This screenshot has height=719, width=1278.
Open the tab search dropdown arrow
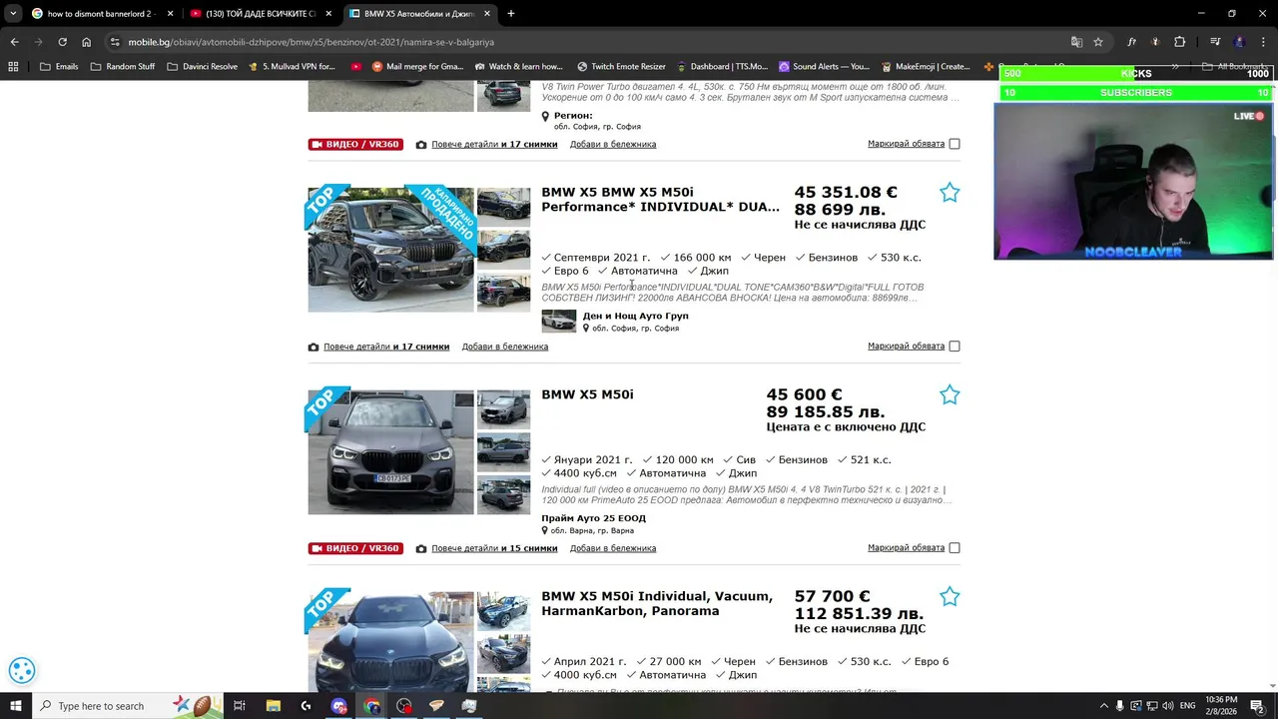[x=12, y=14]
